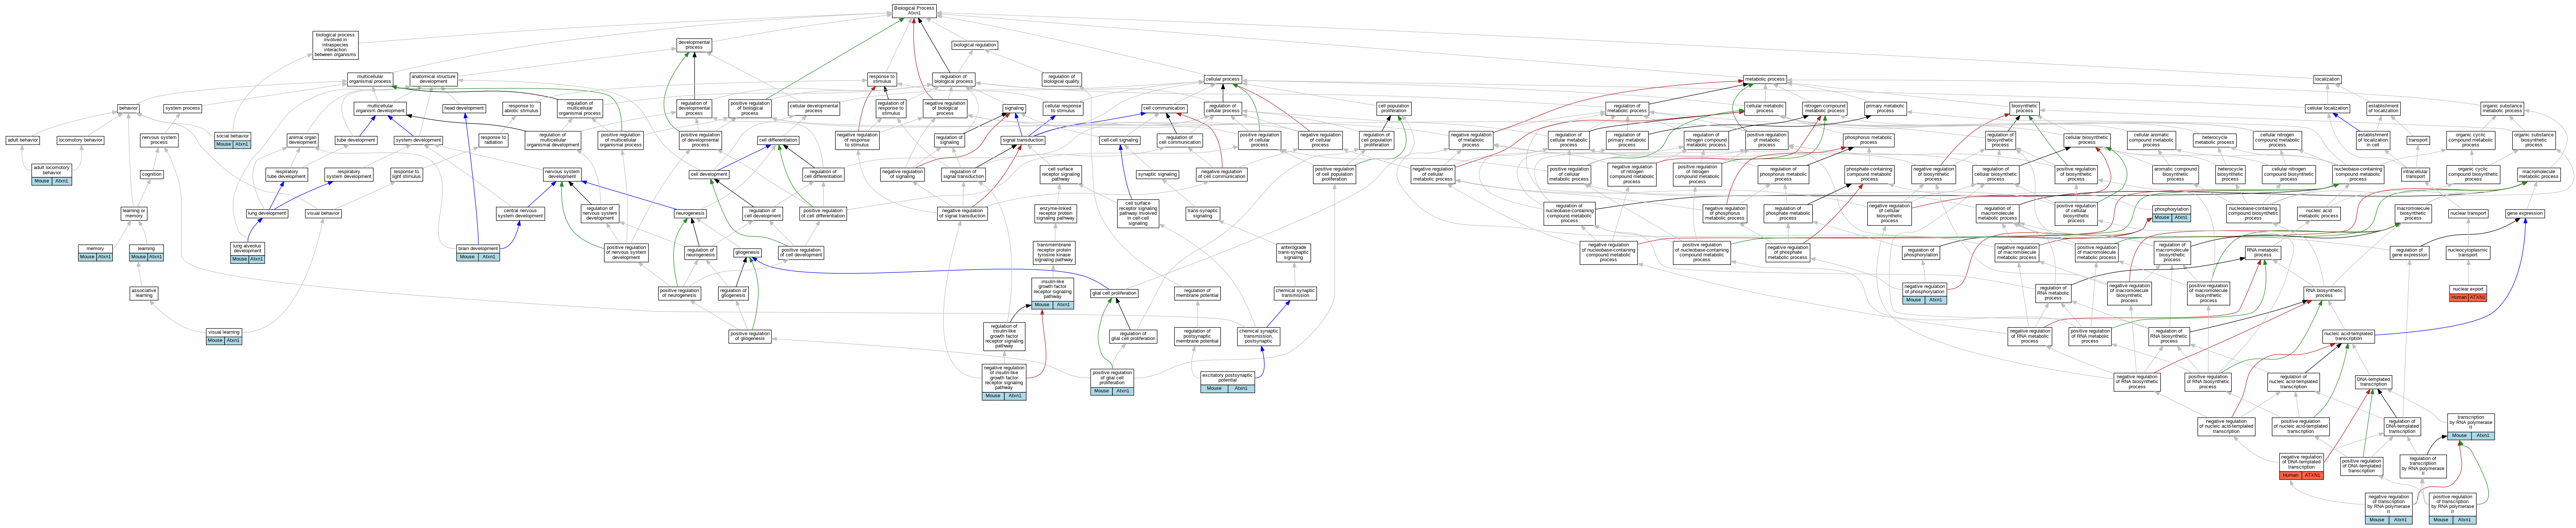Click the 'nuclear transport' node
The image size is (2576, 528).
2468,213
